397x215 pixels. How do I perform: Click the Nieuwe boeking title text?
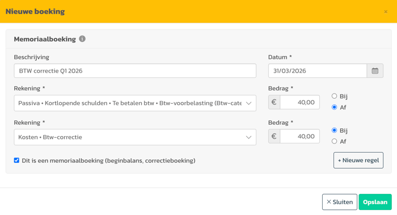click(x=35, y=11)
